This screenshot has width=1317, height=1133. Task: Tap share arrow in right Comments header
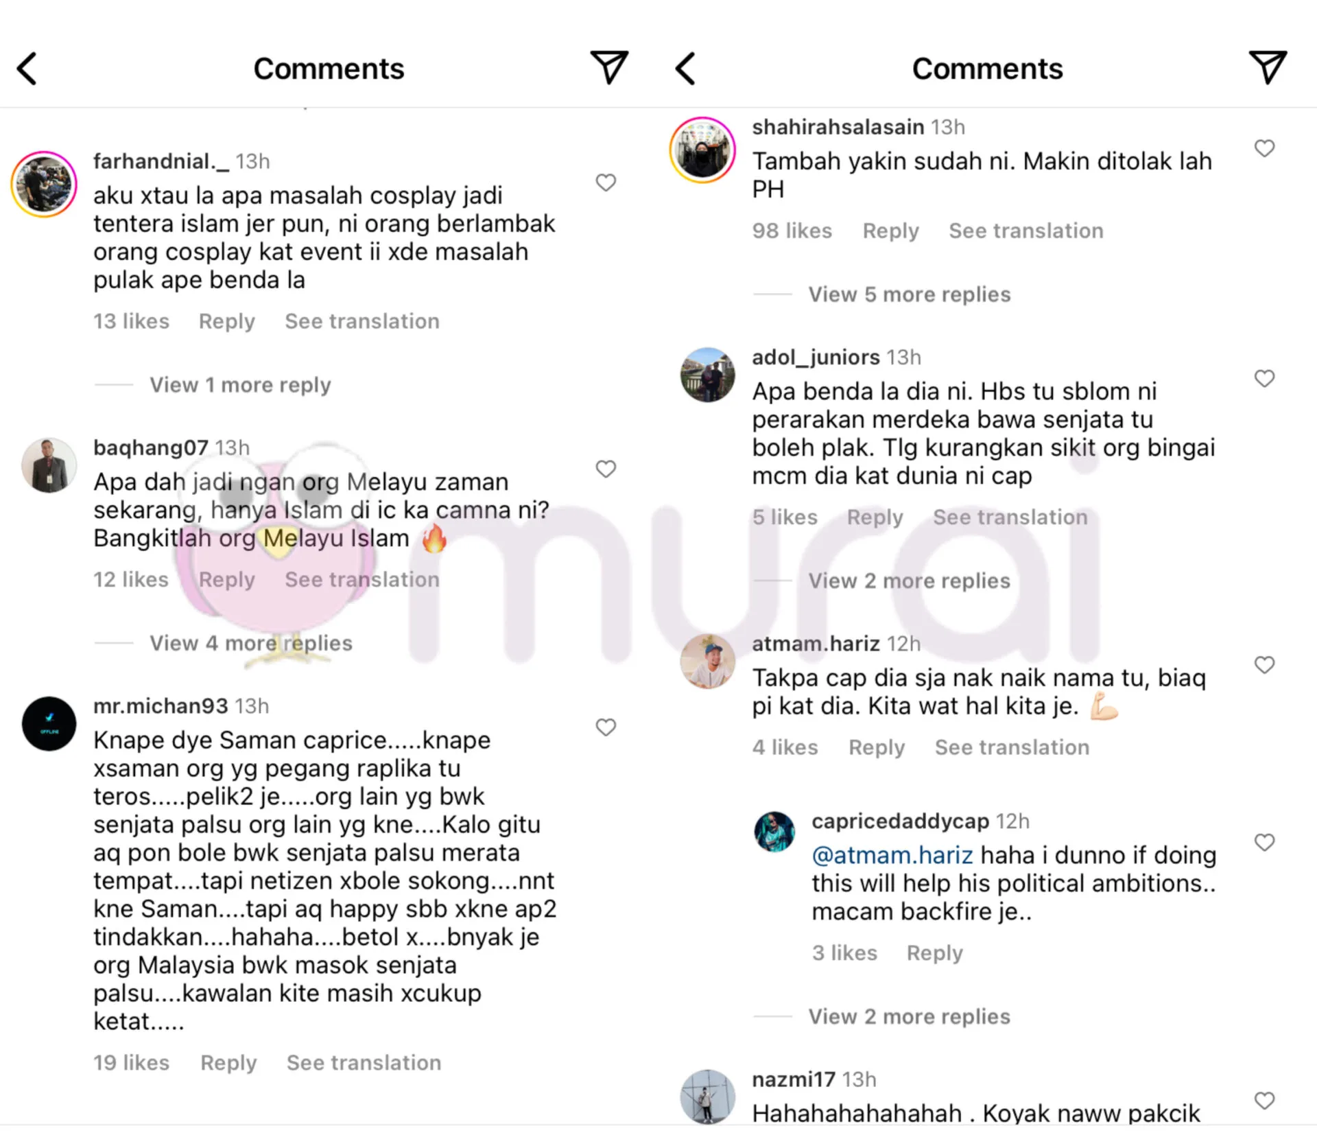(x=1268, y=67)
